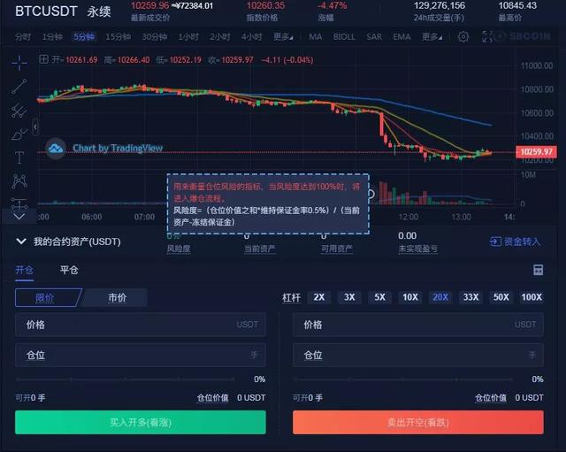Focus the buy-side 仓位 input
This screenshot has height=452, width=566.
click(141, 355)
